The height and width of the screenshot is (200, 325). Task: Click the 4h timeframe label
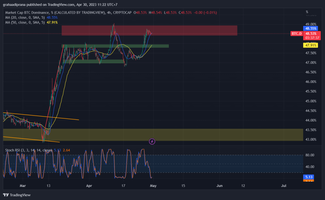pos(109,13)
